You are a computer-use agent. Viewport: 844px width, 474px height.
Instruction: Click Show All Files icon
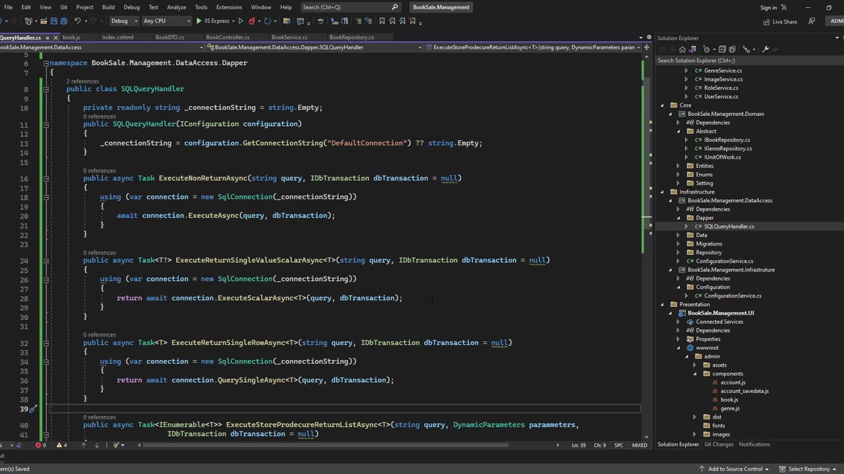click(732, 49)
